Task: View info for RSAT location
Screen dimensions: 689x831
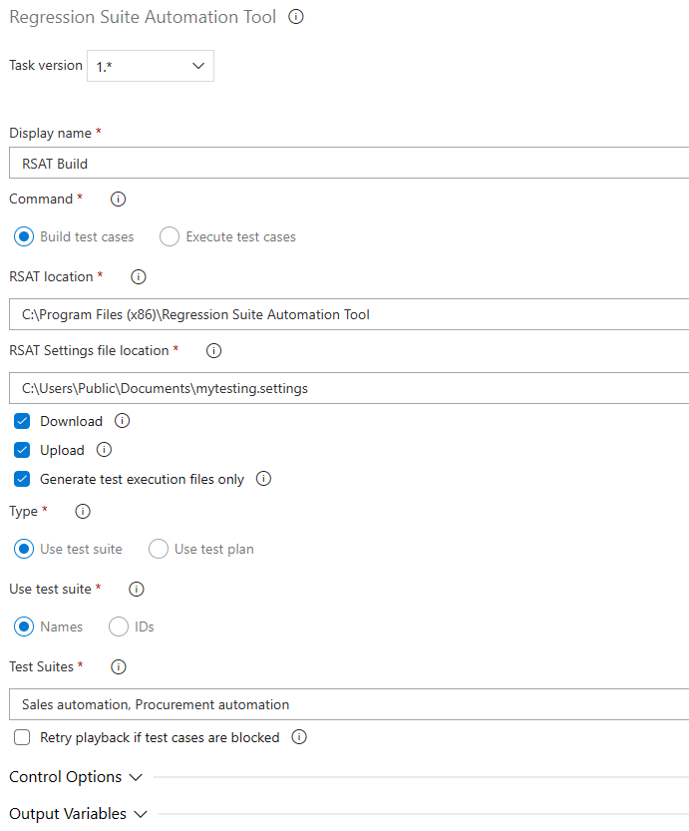Action: 138,276
